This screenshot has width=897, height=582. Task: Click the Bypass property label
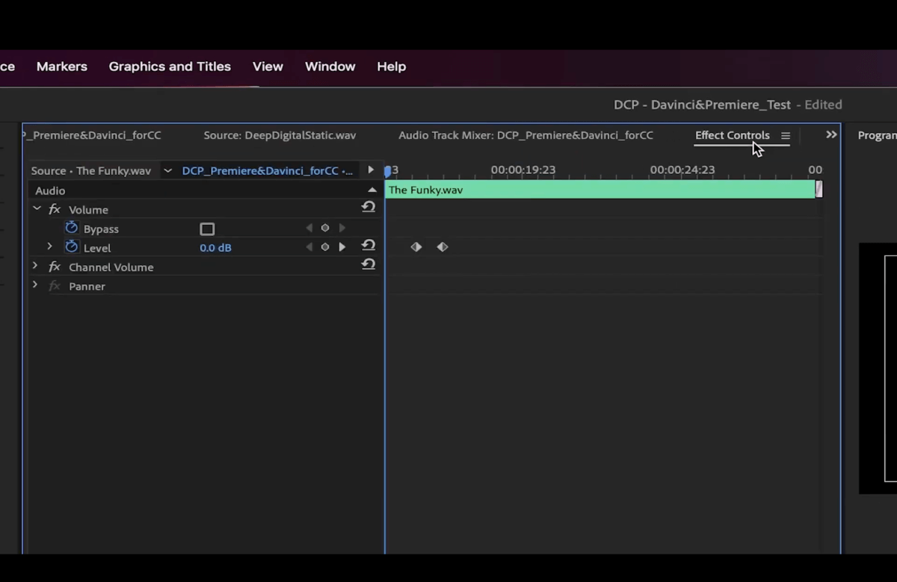tap(101, 229)
